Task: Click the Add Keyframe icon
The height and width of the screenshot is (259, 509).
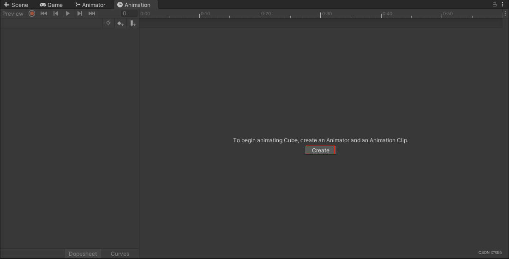Action: (x=120, y=24)
